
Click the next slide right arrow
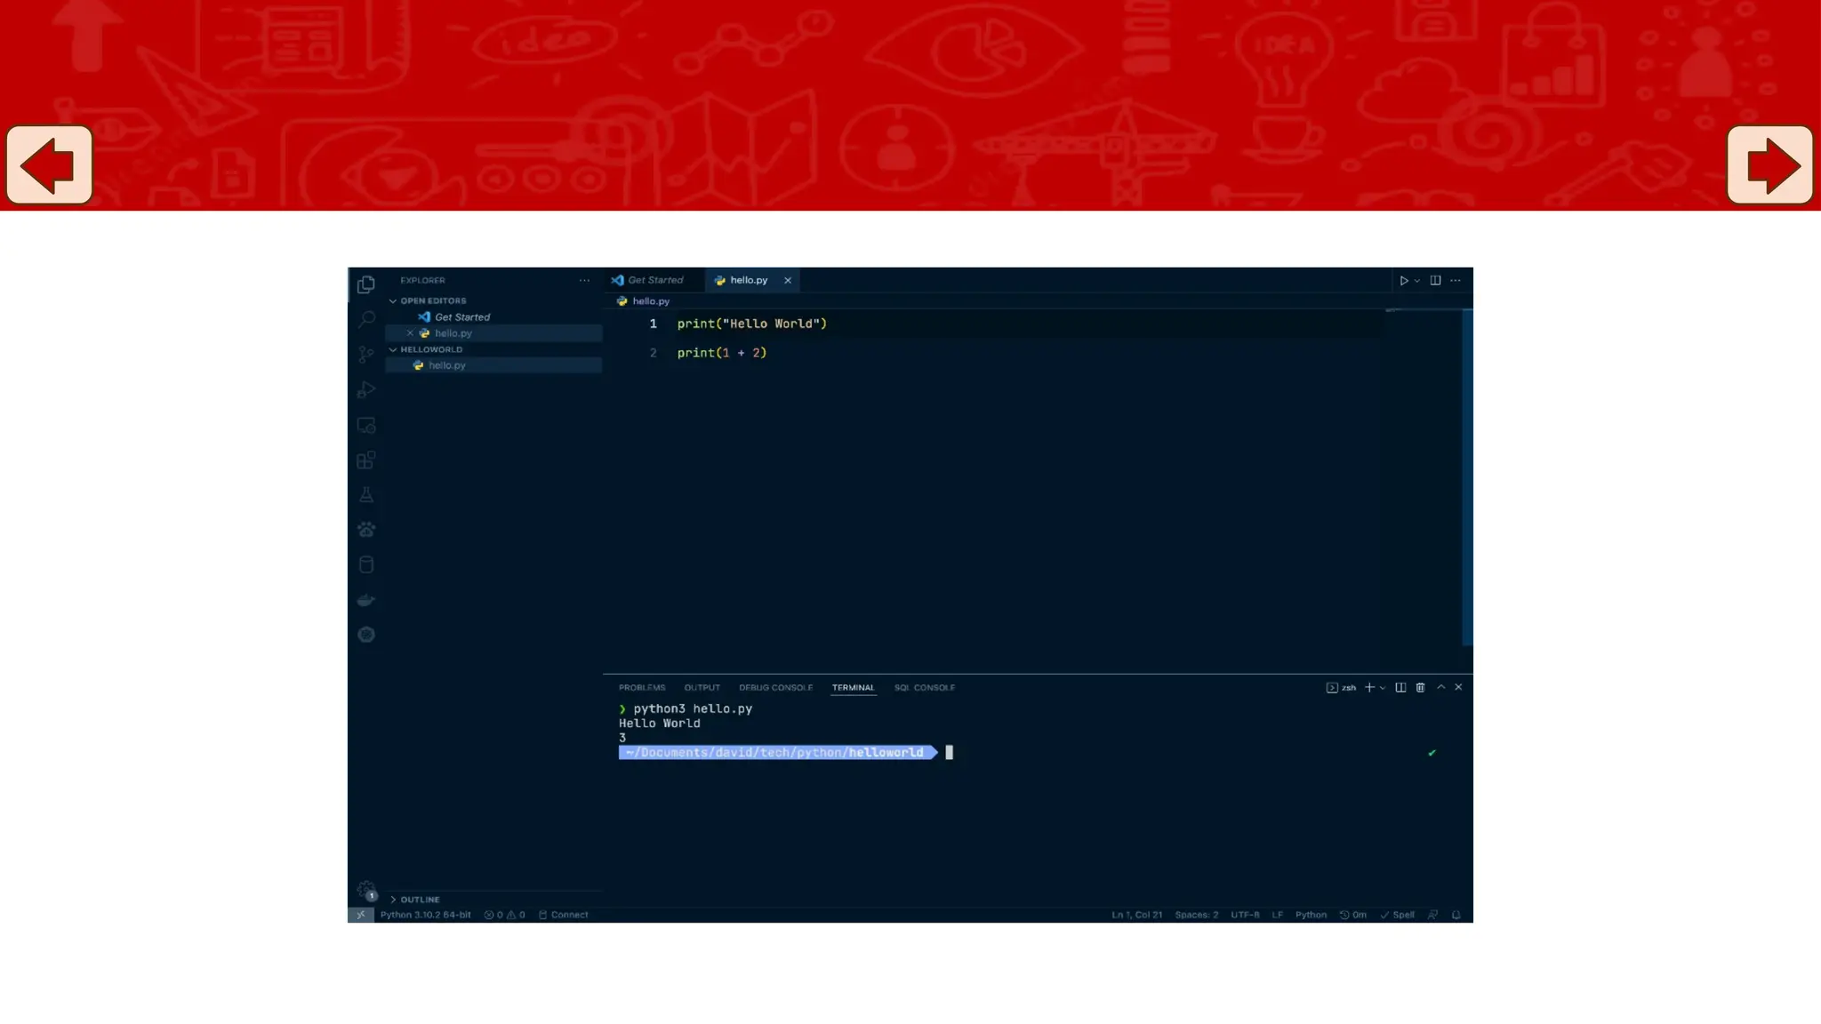(x=1769, y=165)
